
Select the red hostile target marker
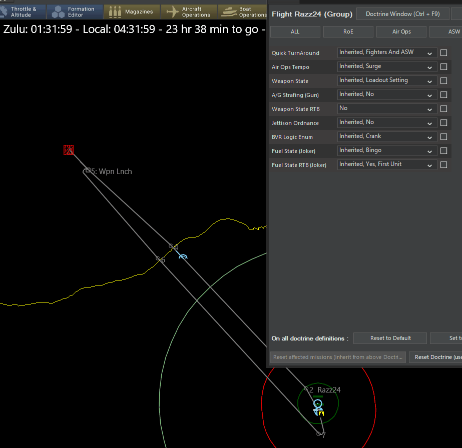point(69,150)
